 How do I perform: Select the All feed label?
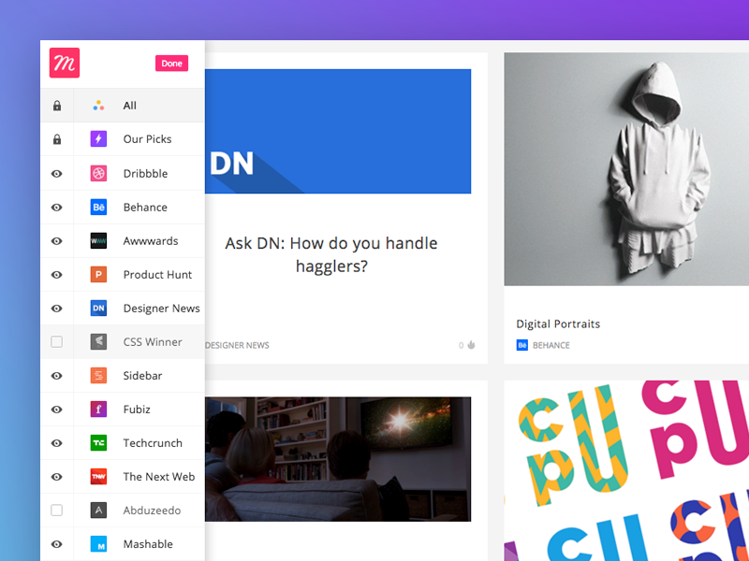click(129, 106)
